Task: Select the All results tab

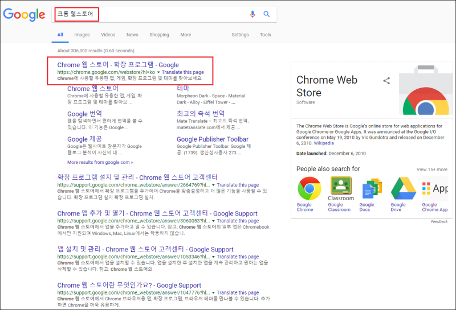Action: (60, 35)
